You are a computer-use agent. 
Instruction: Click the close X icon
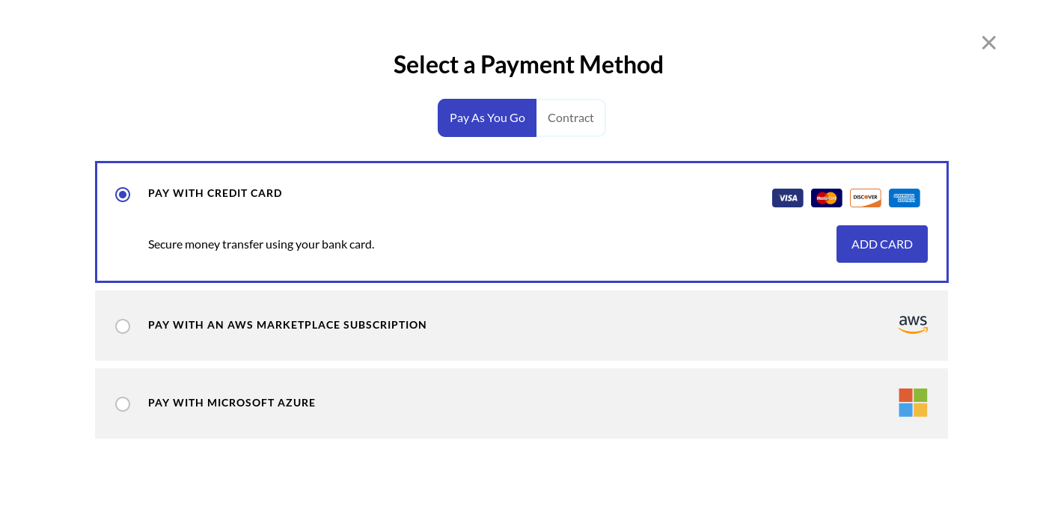pos(988,43)
